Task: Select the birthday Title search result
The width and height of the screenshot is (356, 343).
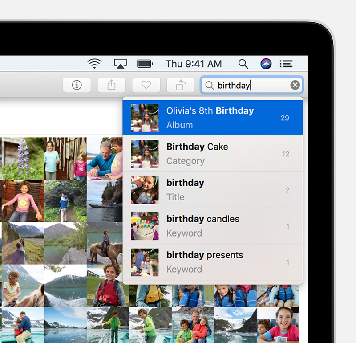Action: pyautogui.click(x=213, y=190)
